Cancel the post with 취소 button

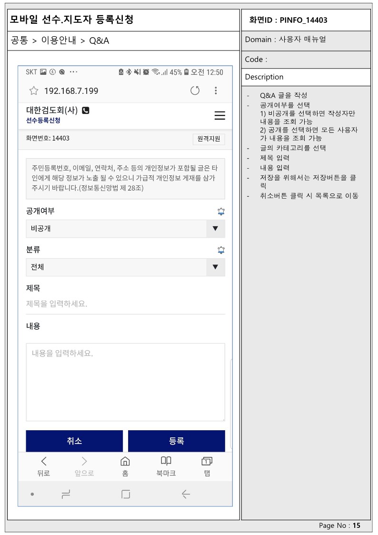(x=74, y=441)
